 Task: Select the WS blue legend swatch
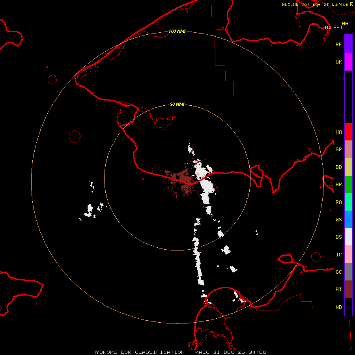(x=348, y=219)
